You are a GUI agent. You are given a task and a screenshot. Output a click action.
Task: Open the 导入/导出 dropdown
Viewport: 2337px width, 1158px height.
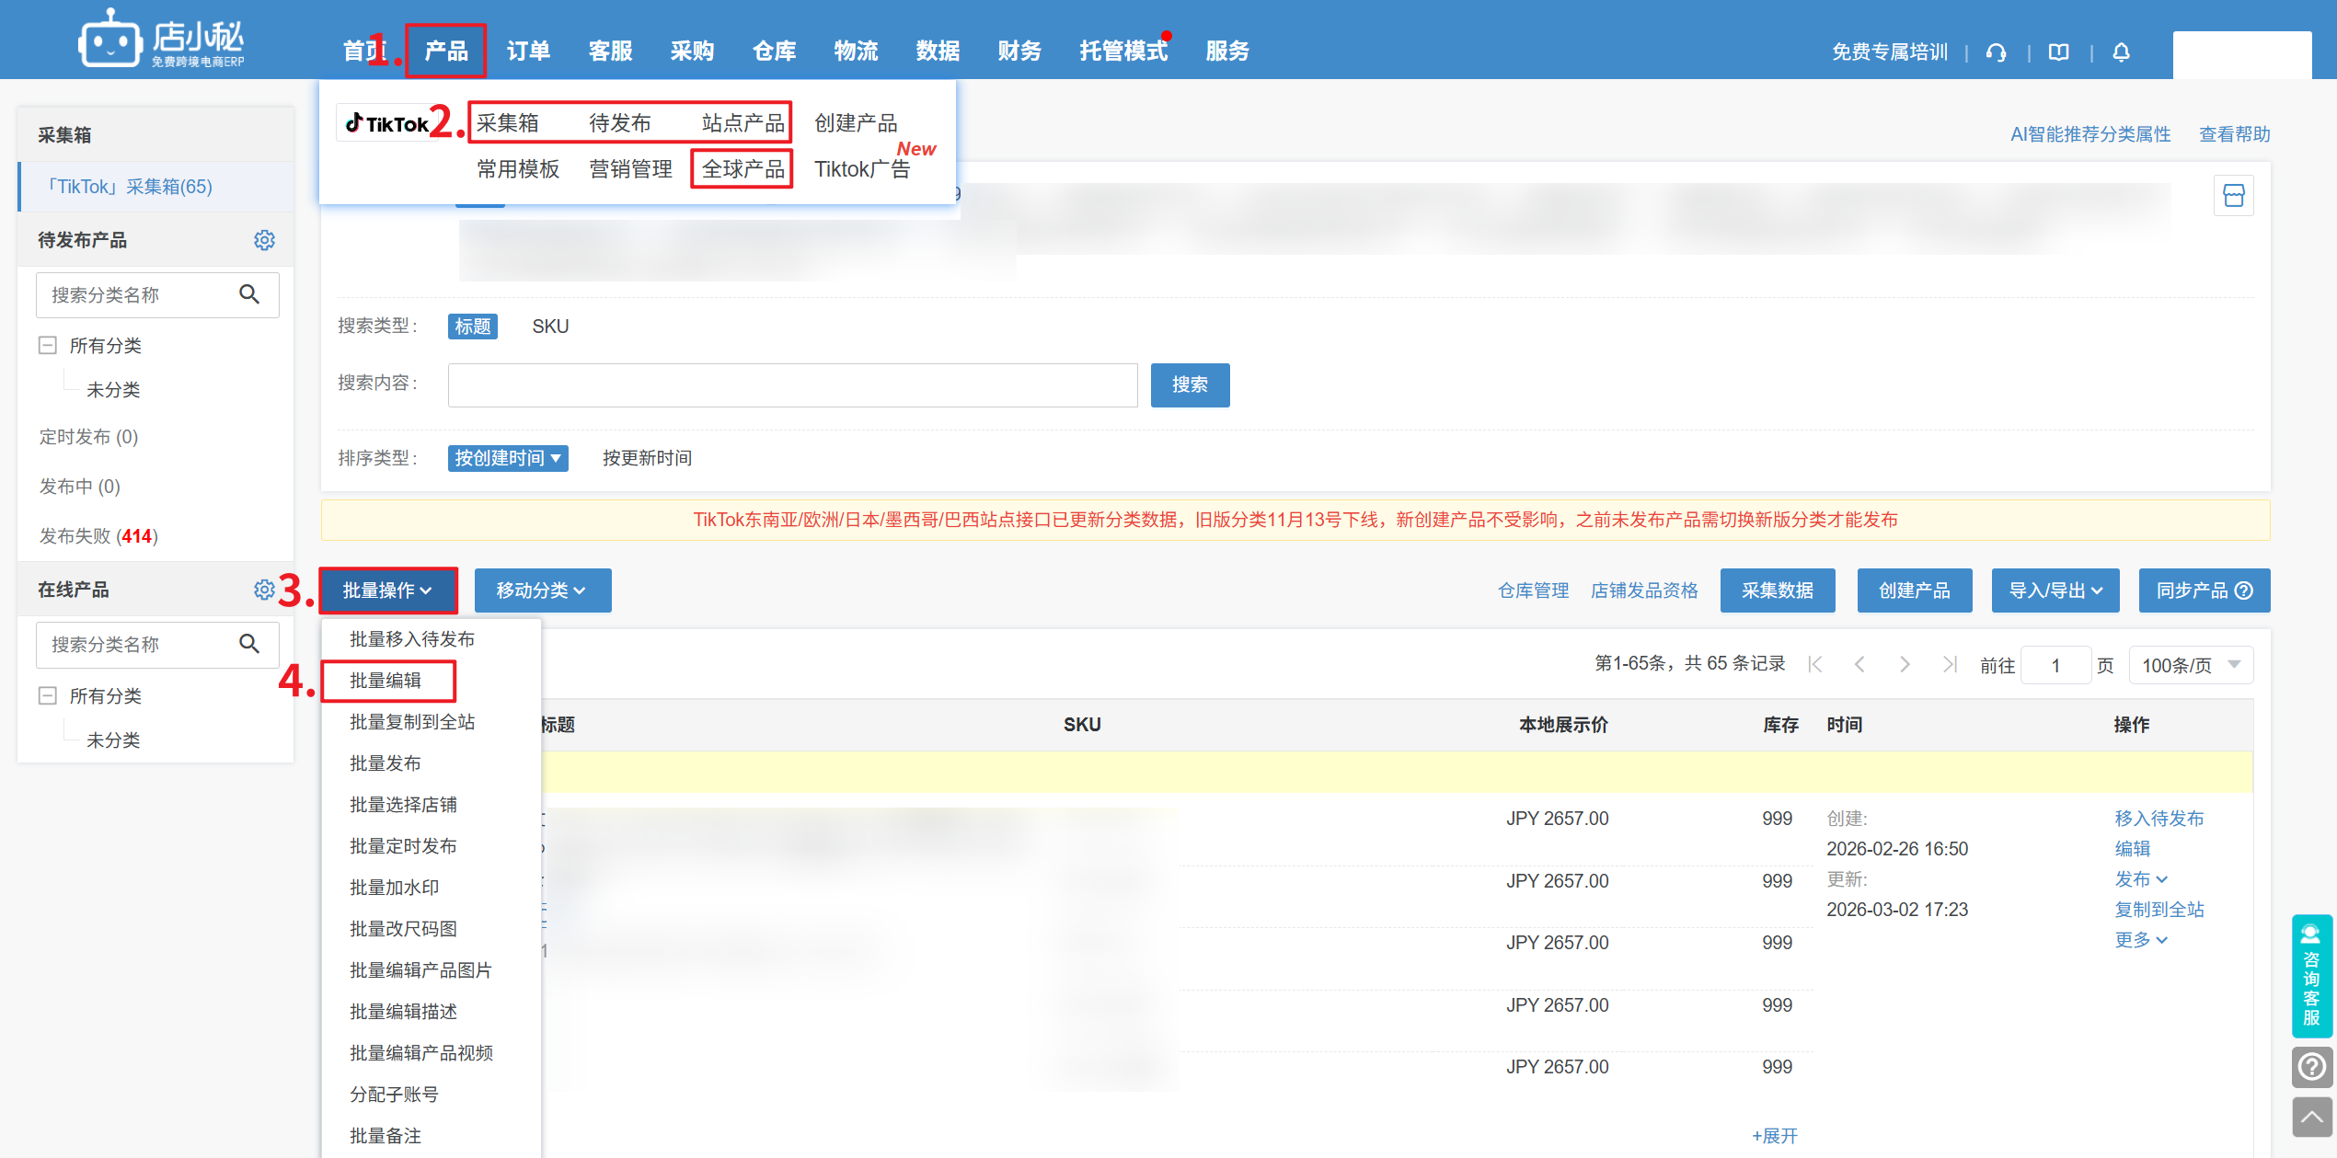pyautogui.click(x=2055, y=590)
